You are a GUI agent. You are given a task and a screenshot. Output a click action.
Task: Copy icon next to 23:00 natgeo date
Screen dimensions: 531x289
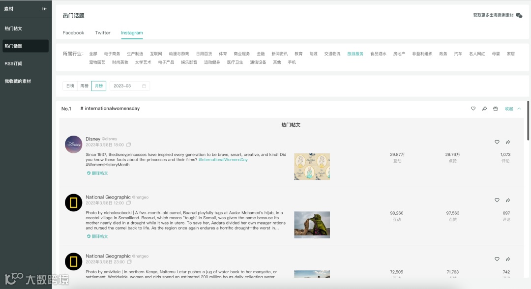tap(129, 262)
